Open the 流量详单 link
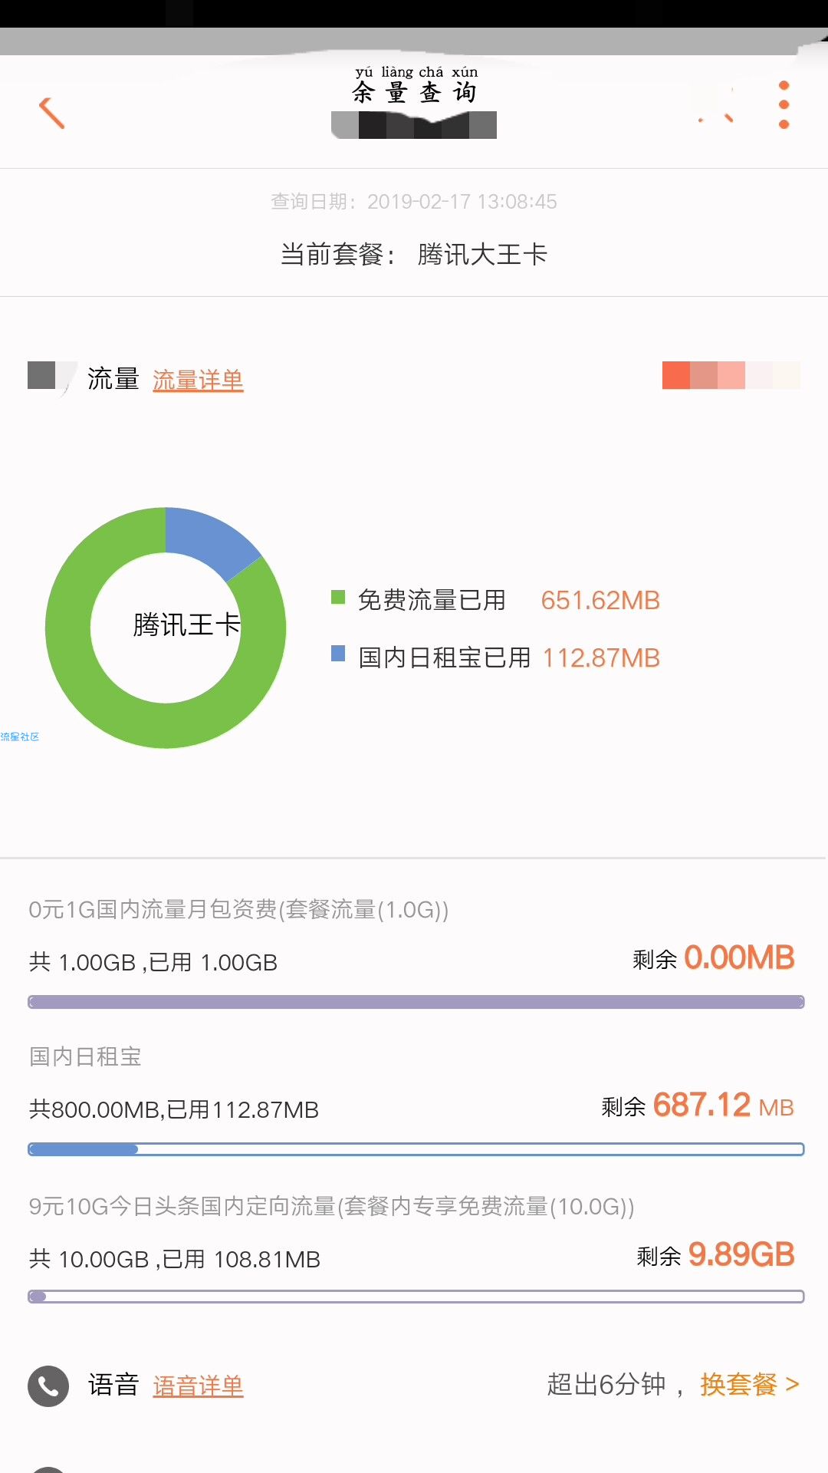 pyautogui.click(x=198, y=380)
